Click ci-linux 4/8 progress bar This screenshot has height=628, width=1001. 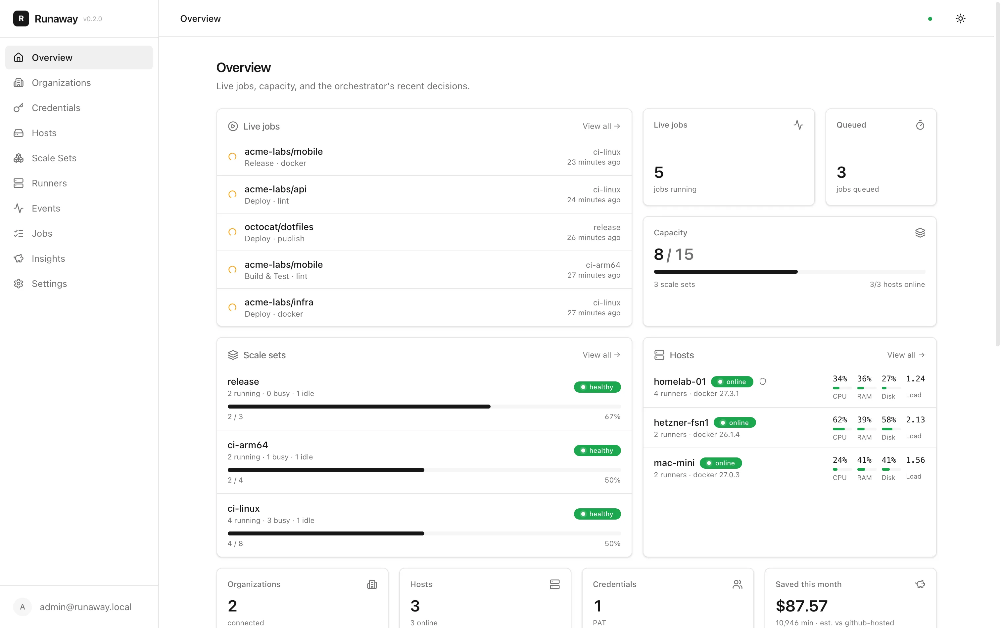click(424, 534)
